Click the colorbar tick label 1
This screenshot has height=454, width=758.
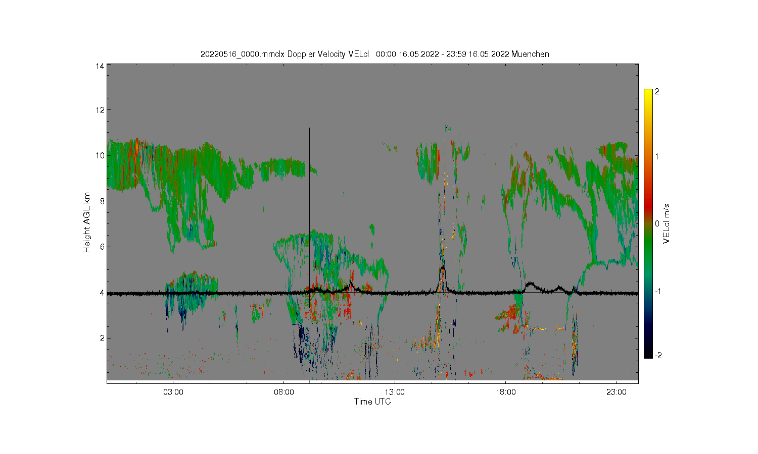657,156
